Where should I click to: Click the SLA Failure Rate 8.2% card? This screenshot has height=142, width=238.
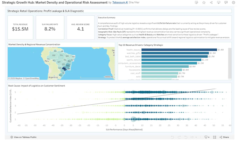(50, 28)
